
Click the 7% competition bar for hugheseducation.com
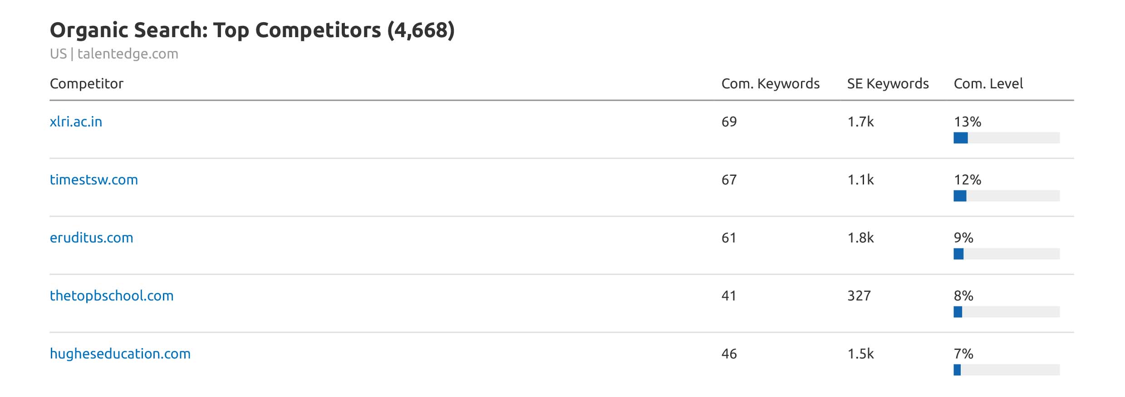1006,370
